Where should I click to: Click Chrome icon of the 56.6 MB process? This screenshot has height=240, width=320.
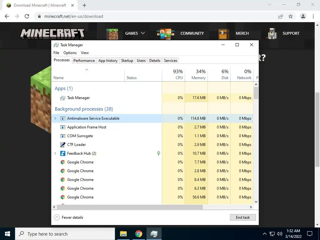pyautogui.click(x=62, y=197)
